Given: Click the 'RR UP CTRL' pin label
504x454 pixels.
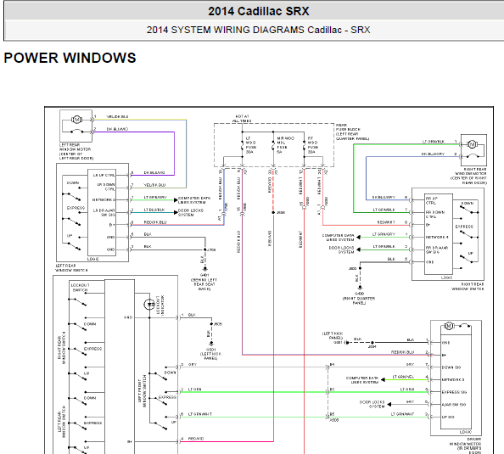Looking at the screenshot, I should click(431, 200).
